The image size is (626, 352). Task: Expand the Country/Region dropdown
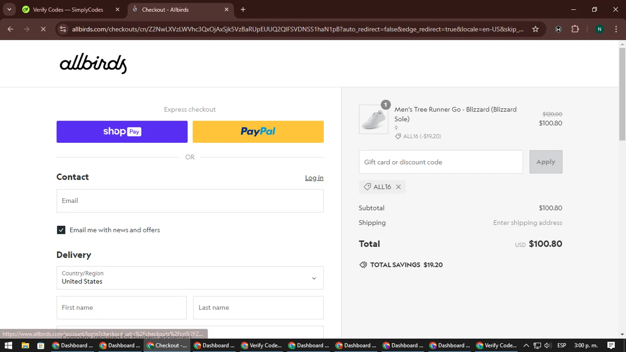point(190,278)
